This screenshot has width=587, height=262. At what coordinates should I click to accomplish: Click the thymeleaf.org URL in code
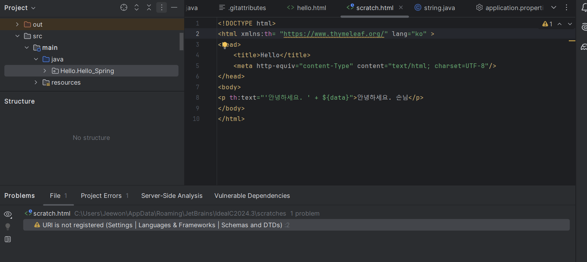(x=333, y=34)
